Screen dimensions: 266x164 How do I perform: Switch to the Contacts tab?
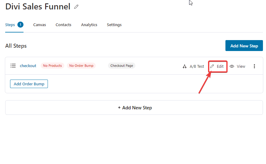click(63, 25)
